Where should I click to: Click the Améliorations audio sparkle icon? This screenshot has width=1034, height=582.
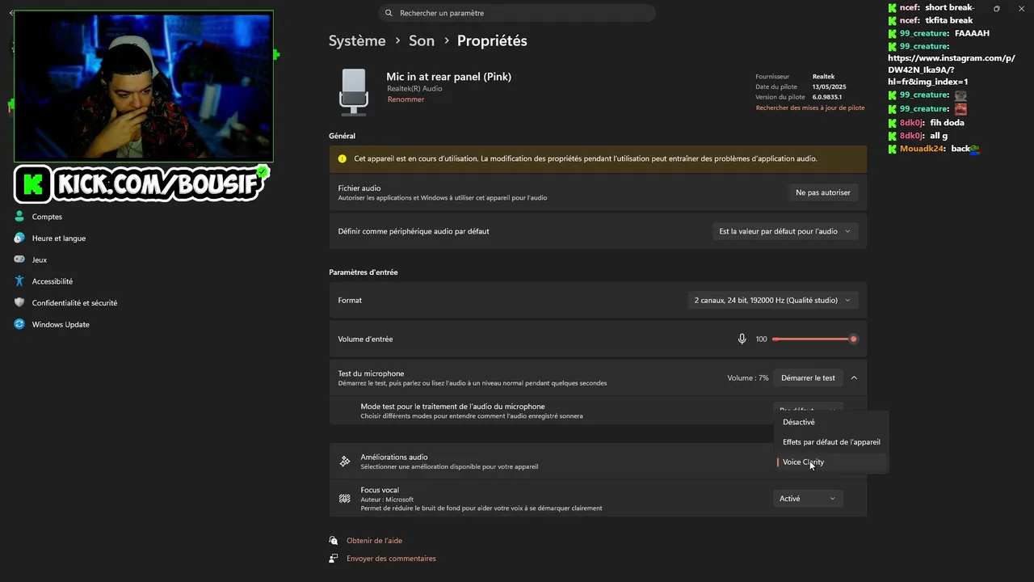coord(345,462)
